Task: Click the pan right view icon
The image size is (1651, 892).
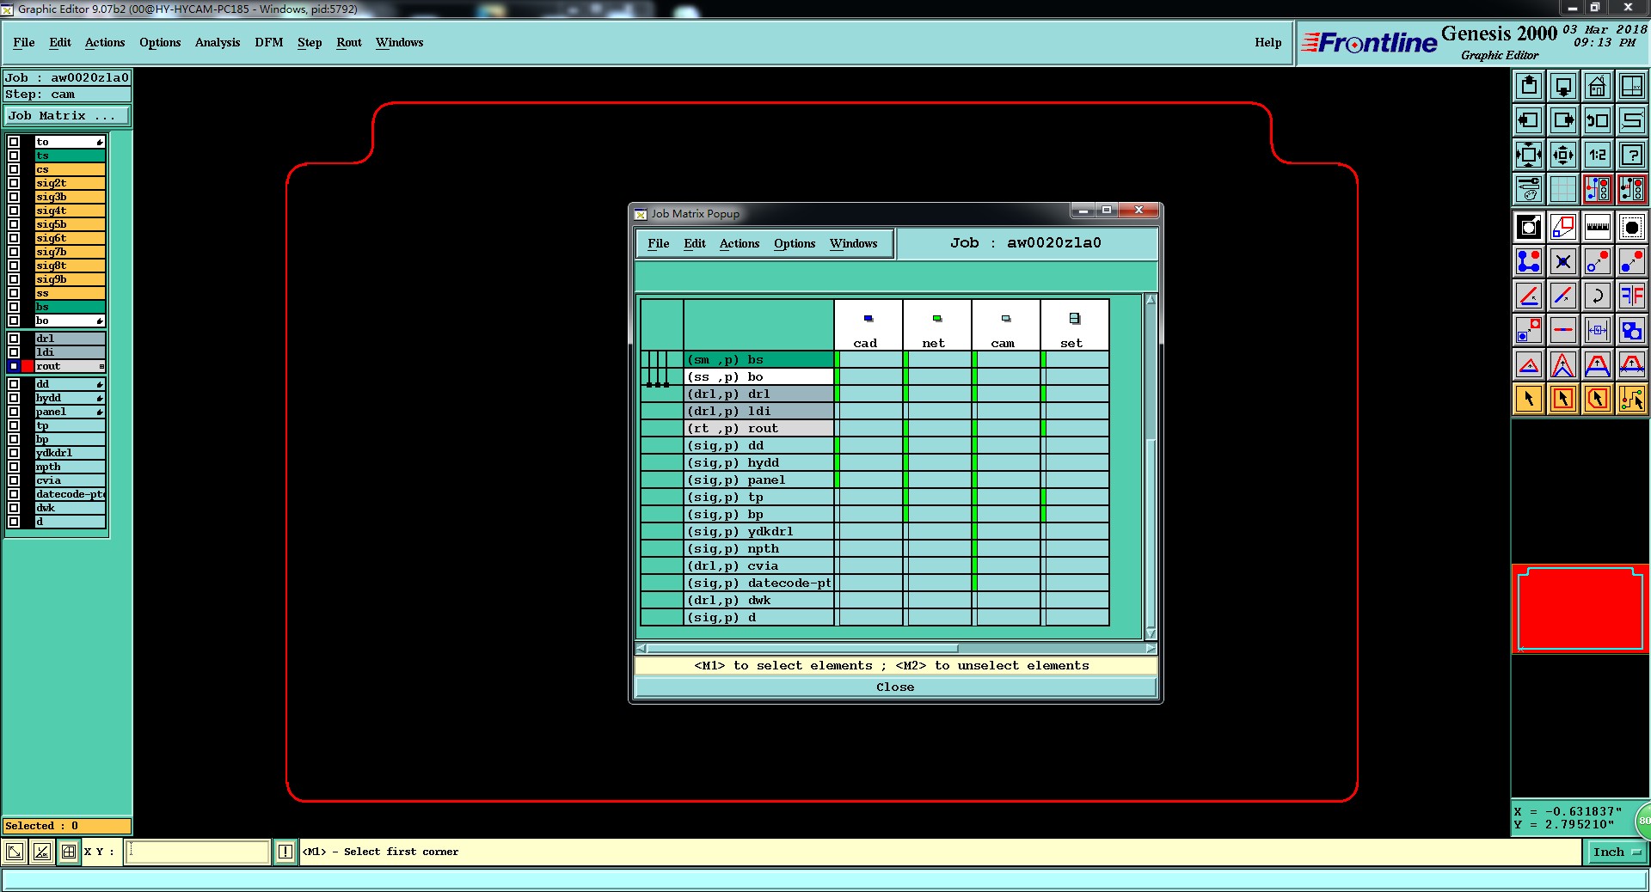Action: coord(1563,120)
